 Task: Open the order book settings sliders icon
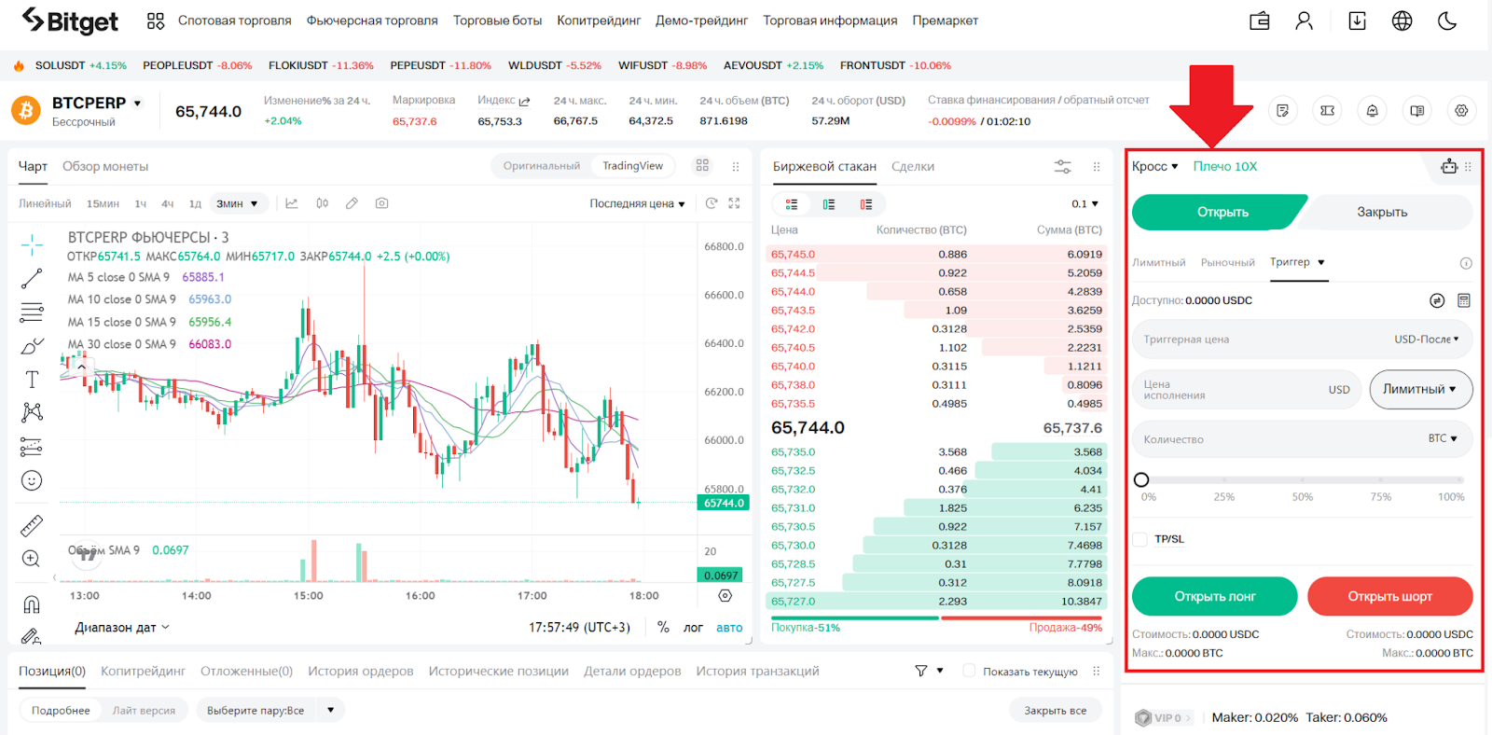pos(1062,167)
